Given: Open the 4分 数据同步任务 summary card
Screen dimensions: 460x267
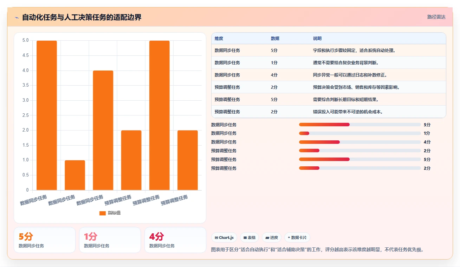Looking at the screenshot, I should [x=175, y=240].
